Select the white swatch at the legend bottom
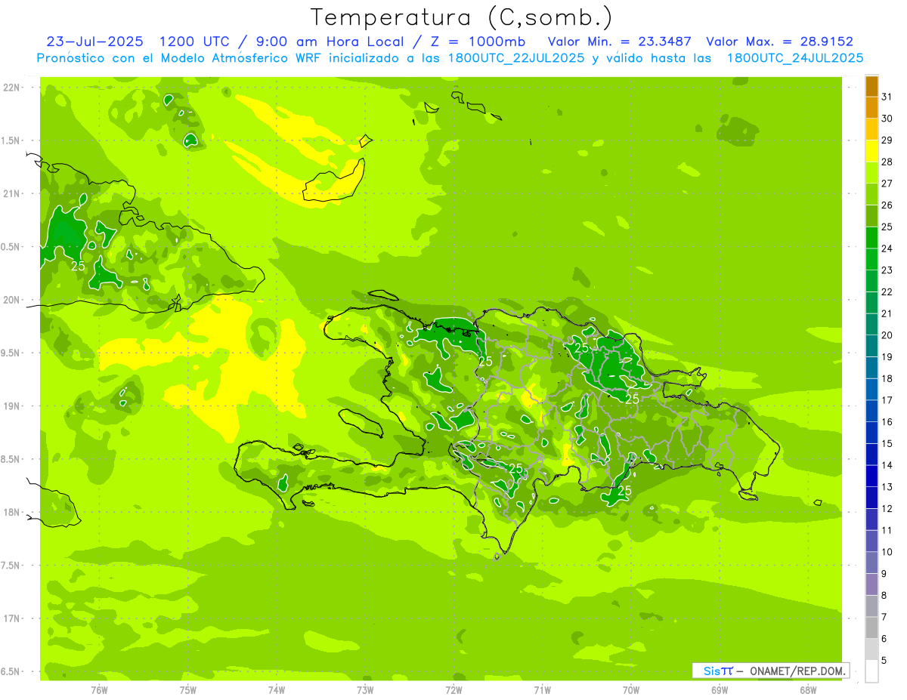 (871, 671)
